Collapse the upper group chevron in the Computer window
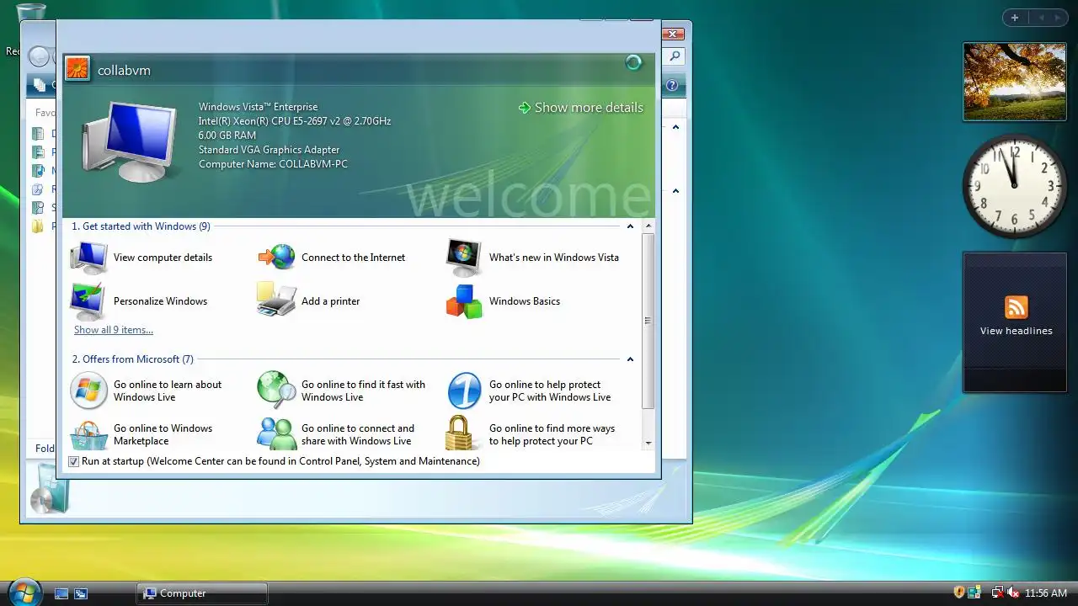The height and width of the screenshot is (606, 1078). point(675,127)
